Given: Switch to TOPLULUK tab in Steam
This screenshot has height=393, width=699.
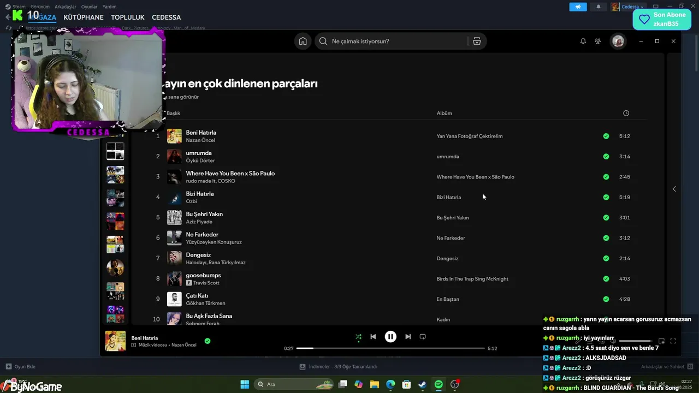Looking at the screenshot, I should pos(128,17).
